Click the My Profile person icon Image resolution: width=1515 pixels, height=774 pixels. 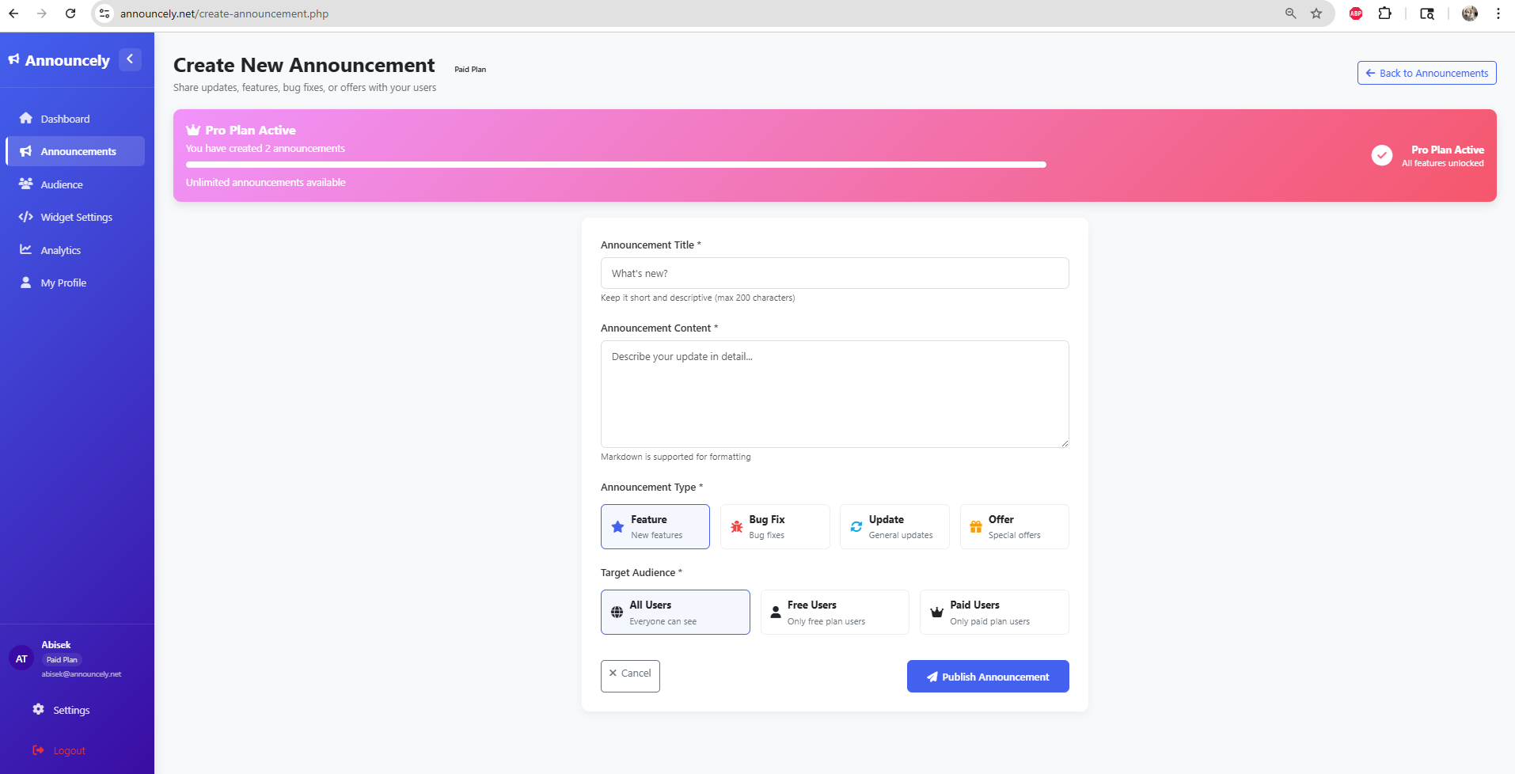click(x=26, y=282)
